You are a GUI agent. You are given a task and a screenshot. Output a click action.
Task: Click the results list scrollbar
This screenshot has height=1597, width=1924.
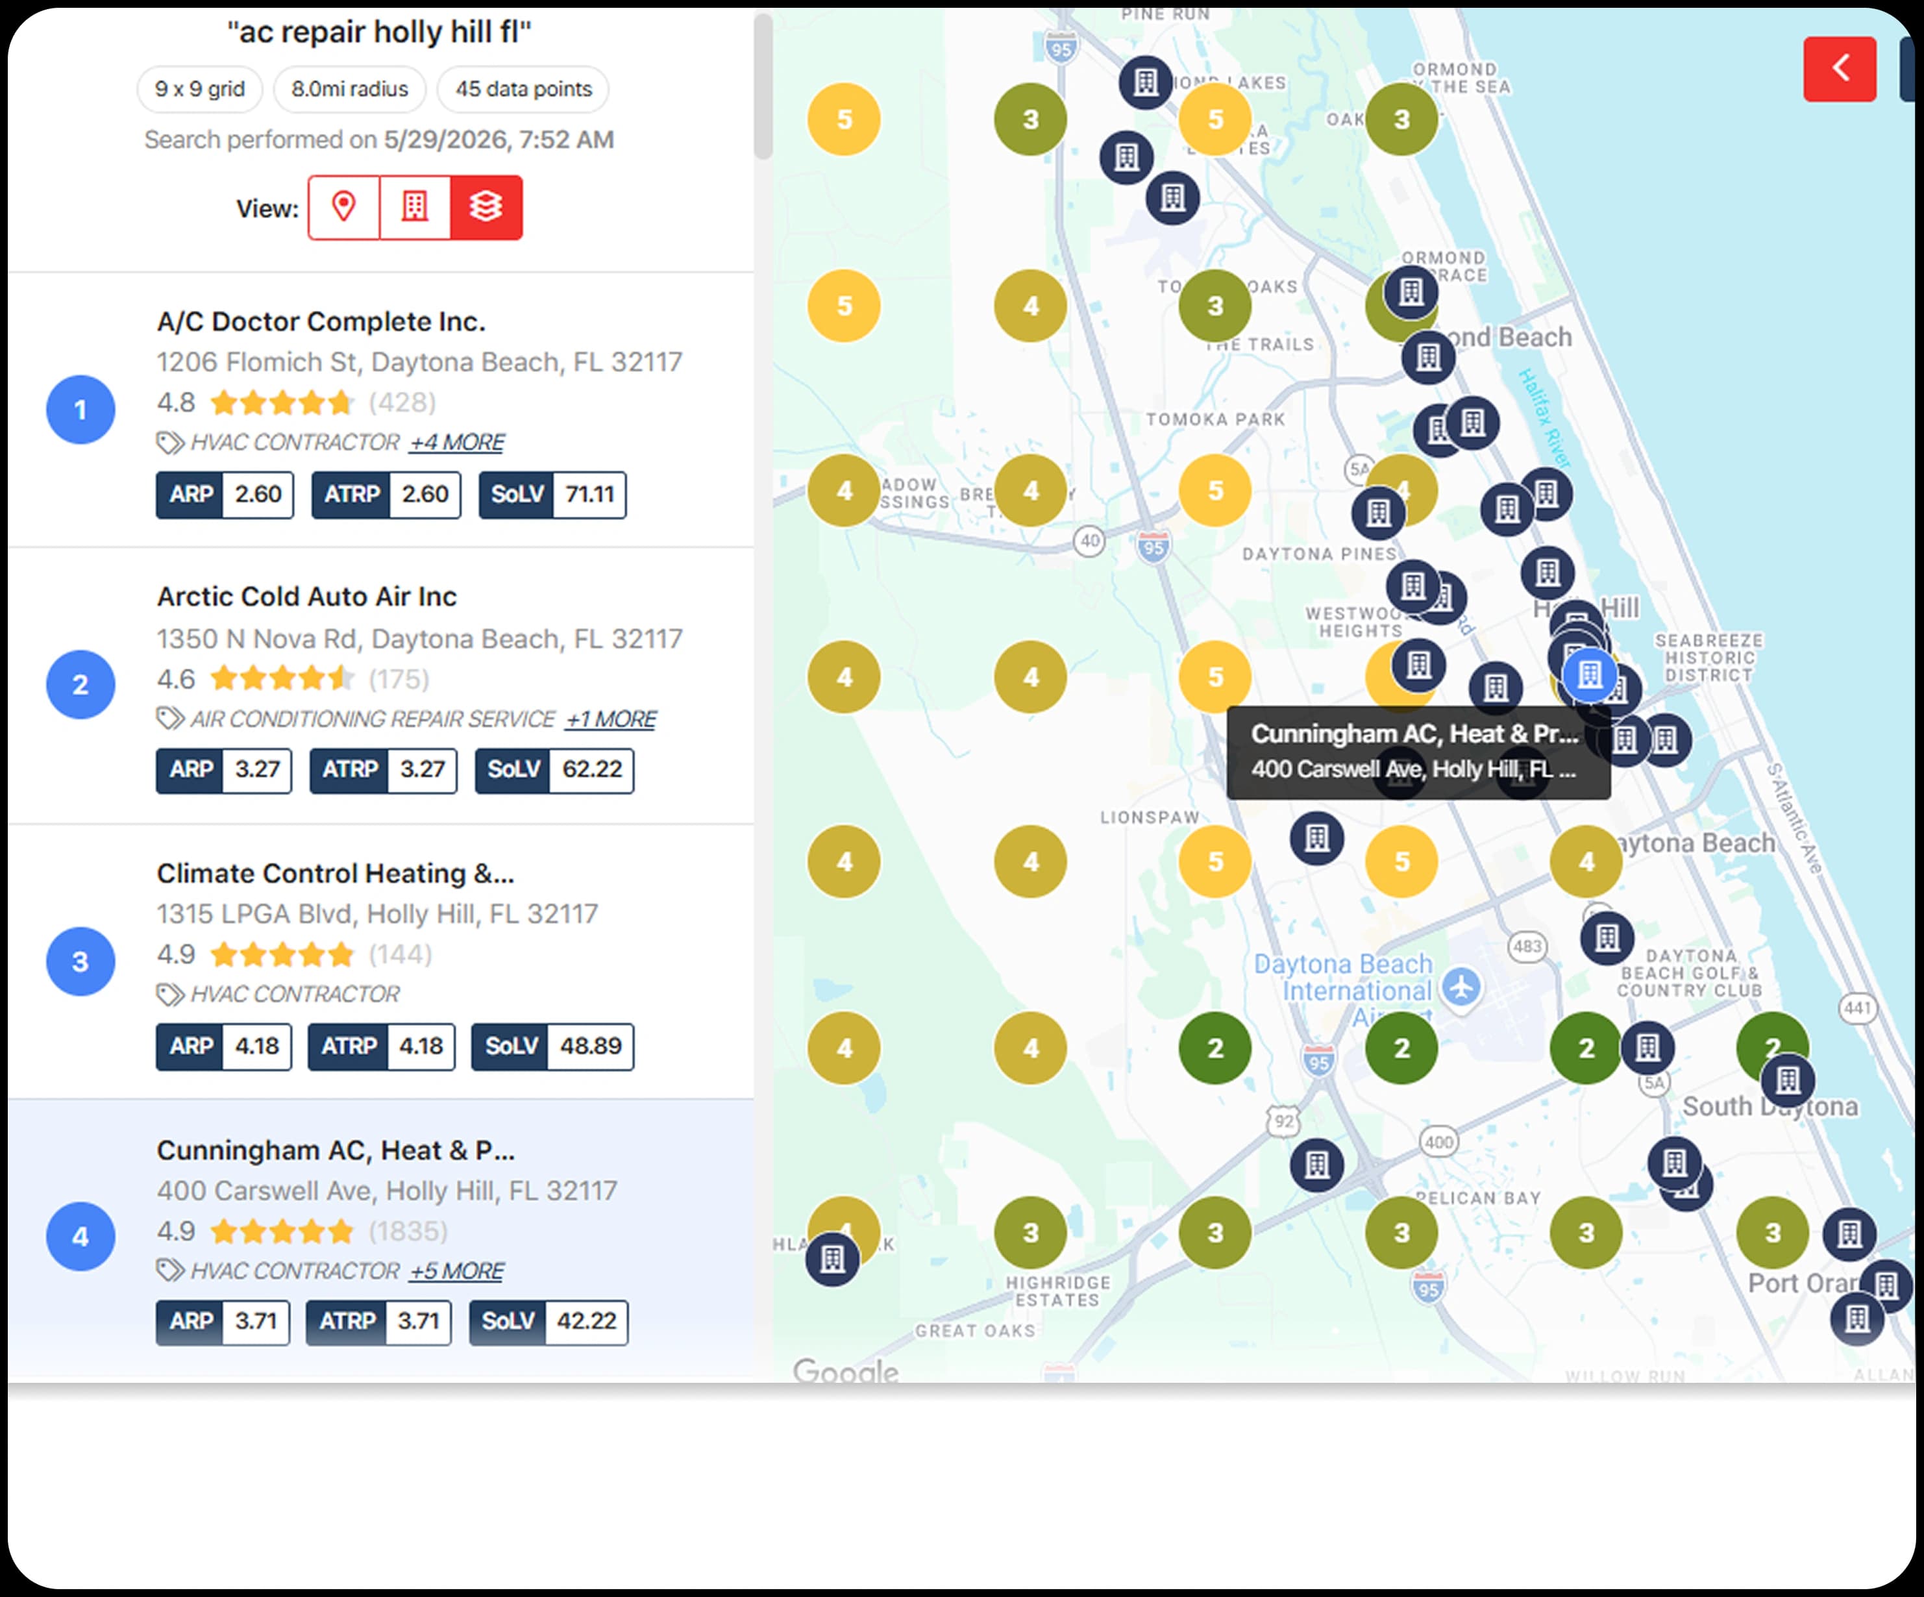(762, 87)
